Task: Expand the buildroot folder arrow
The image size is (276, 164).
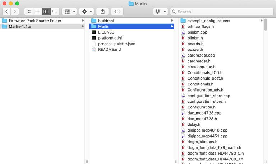Action: 172,21
